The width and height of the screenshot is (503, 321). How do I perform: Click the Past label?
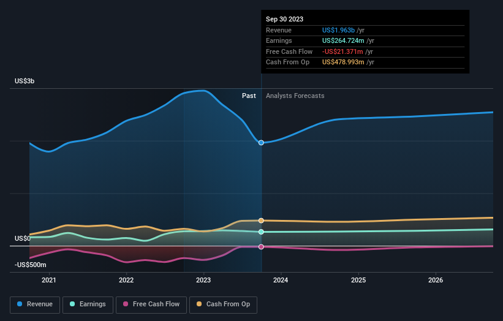(249, 96)
